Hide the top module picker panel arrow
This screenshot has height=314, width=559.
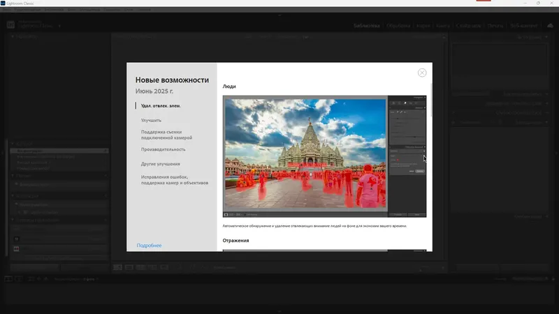click(x=279, y=15)
